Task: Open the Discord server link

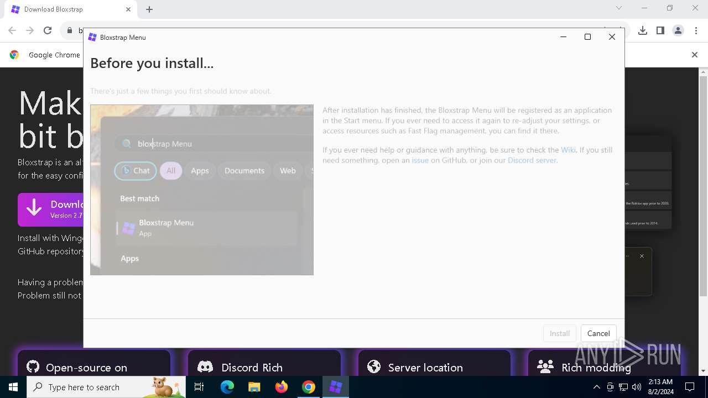Action: (x=532, y=160)
